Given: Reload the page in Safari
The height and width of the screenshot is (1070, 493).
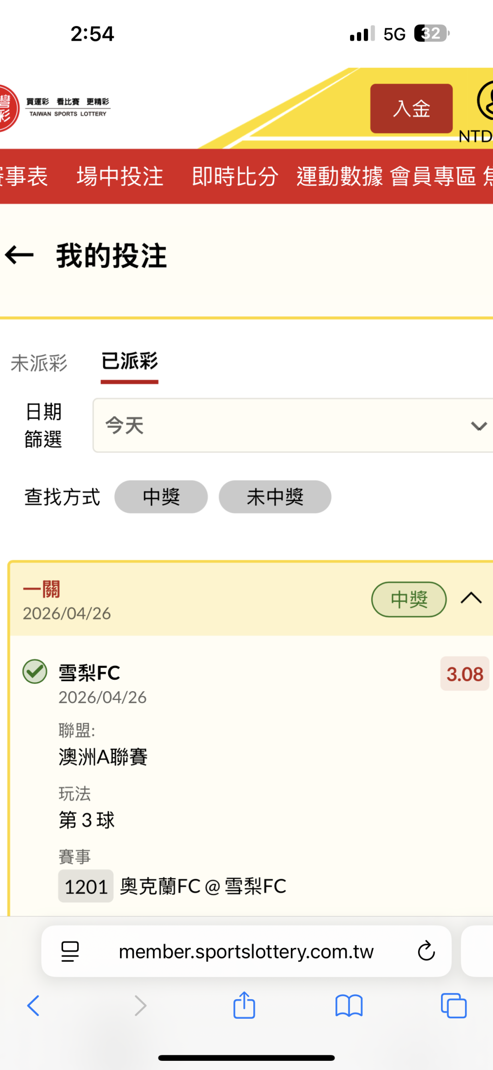Looking at the screenshot, I should coord(426,951).
